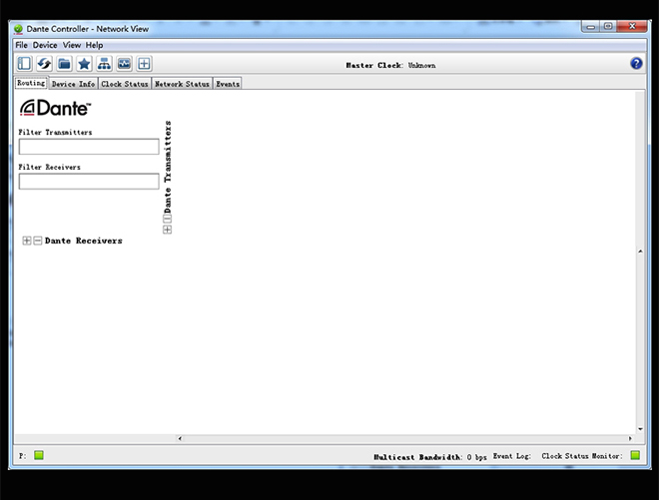Screen dimensions: 659x500
Task: Open the Network Status tab
Action: [182, 84]
